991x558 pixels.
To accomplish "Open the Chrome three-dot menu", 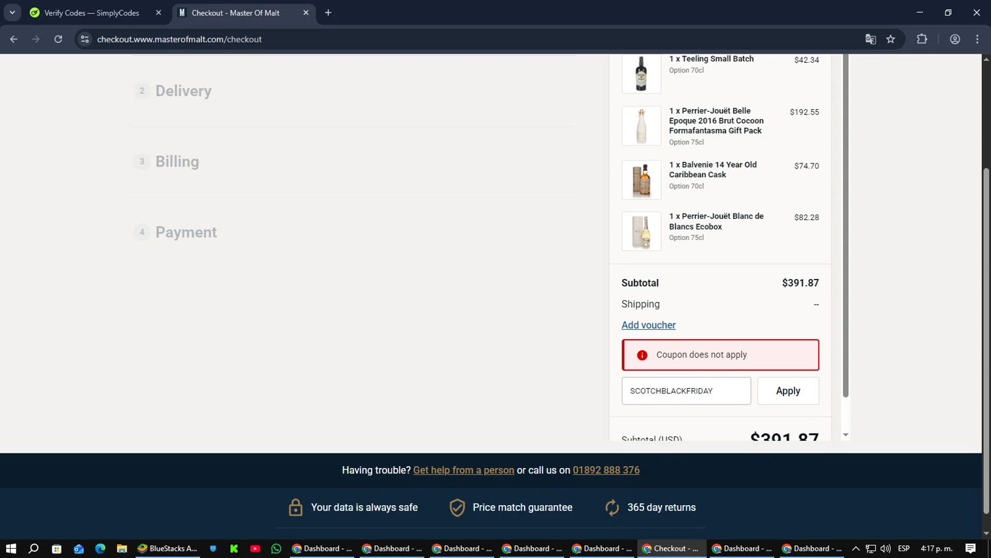I will tap(977, 39).
